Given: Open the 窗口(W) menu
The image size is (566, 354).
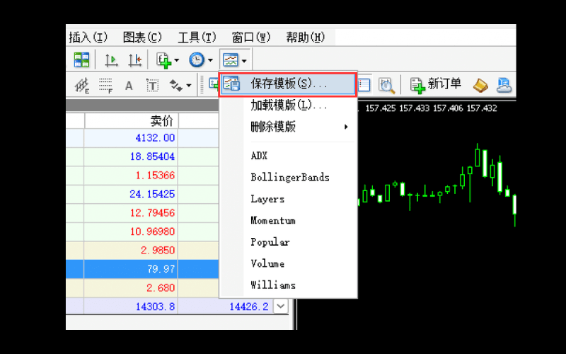Looking at the screenshot, I should pyautogui.click(x=251, y=37).
